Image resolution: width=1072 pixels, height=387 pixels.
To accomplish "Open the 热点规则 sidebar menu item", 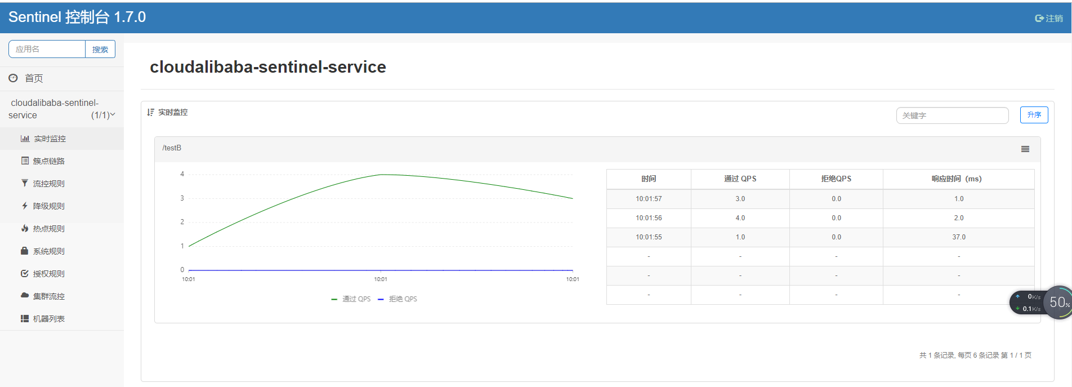I will pos(62,229).
